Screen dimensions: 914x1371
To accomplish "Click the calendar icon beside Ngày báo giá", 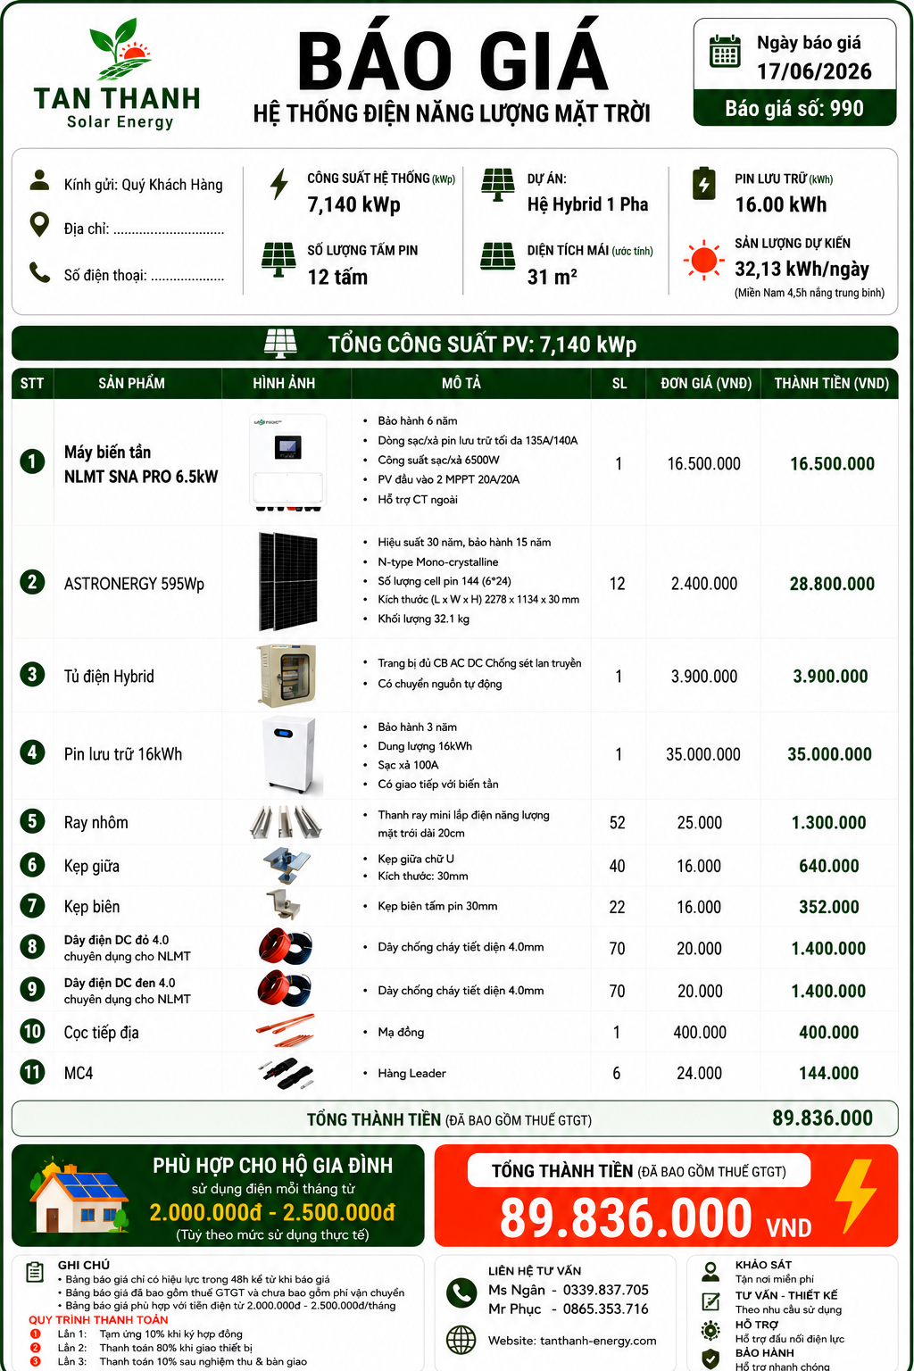I will [725, 52].
